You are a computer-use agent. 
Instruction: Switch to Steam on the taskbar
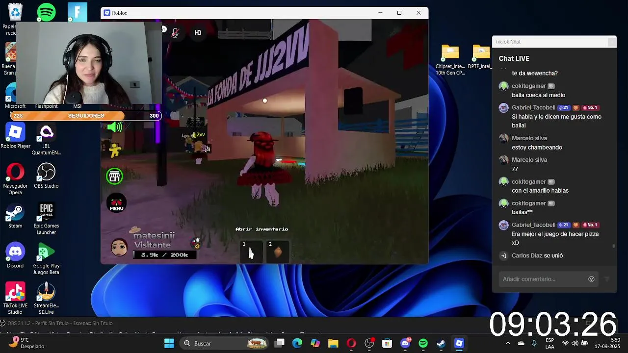point(441,343)
